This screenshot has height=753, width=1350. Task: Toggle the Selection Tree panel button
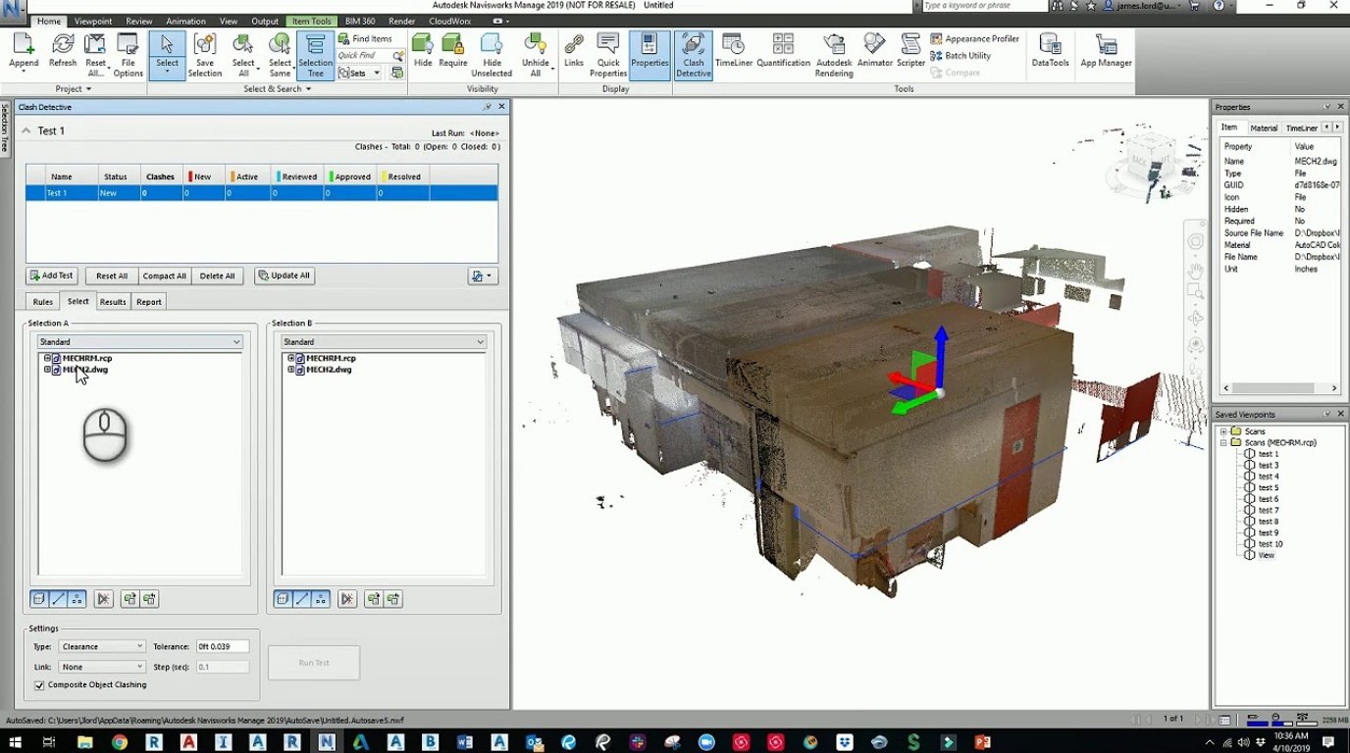click(315, 55)
